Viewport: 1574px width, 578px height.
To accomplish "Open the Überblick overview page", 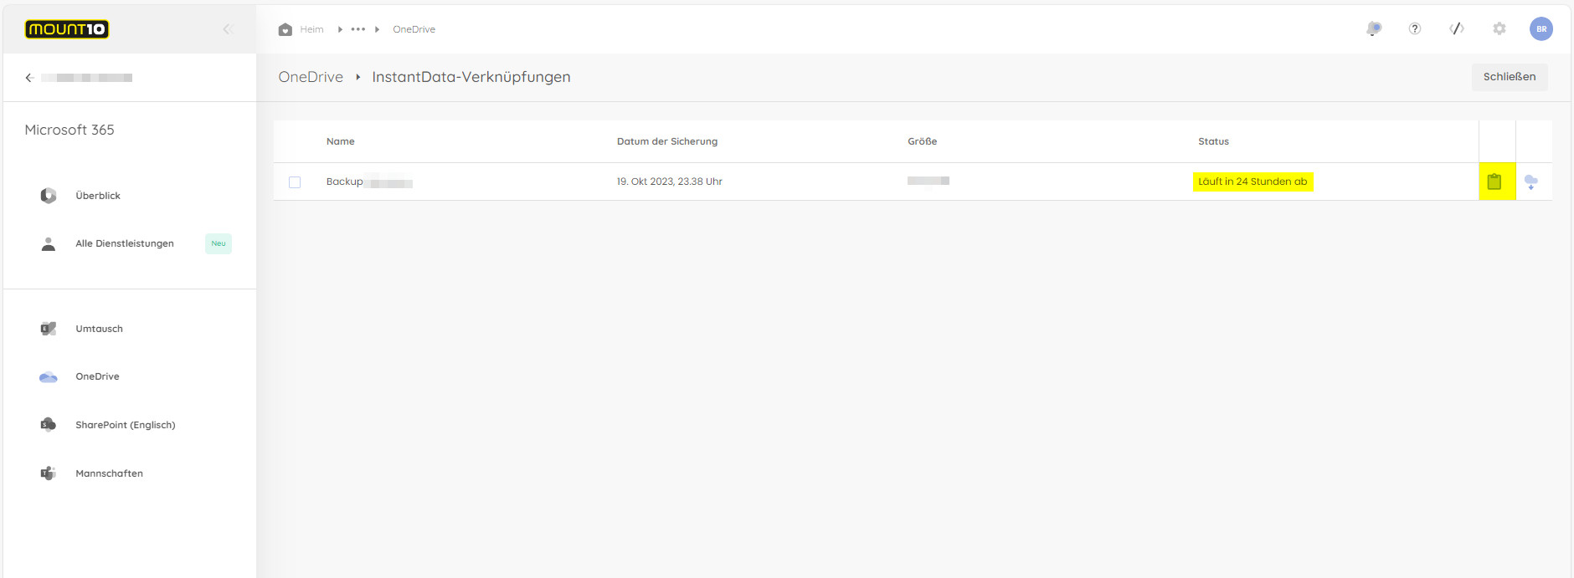I will (98, 196).
